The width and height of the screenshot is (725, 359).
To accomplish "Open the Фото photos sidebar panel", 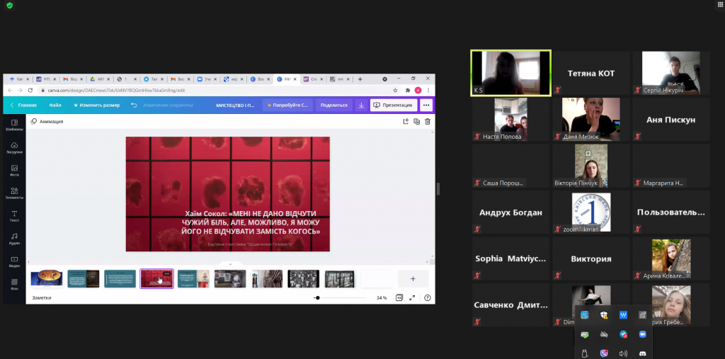I will pyautogui.click(x=14, y=171).
